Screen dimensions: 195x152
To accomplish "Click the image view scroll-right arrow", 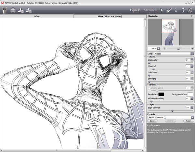I will (143, 150).
